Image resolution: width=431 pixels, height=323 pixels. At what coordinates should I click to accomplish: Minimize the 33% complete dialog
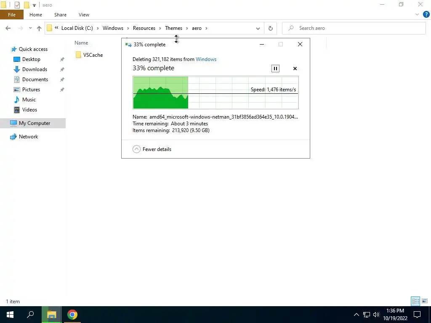[262, 44]
